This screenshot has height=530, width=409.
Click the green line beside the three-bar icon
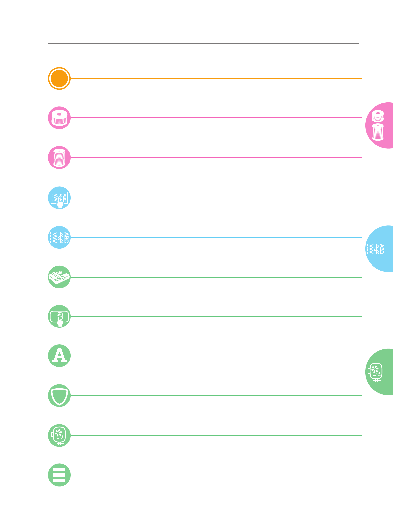216,475
